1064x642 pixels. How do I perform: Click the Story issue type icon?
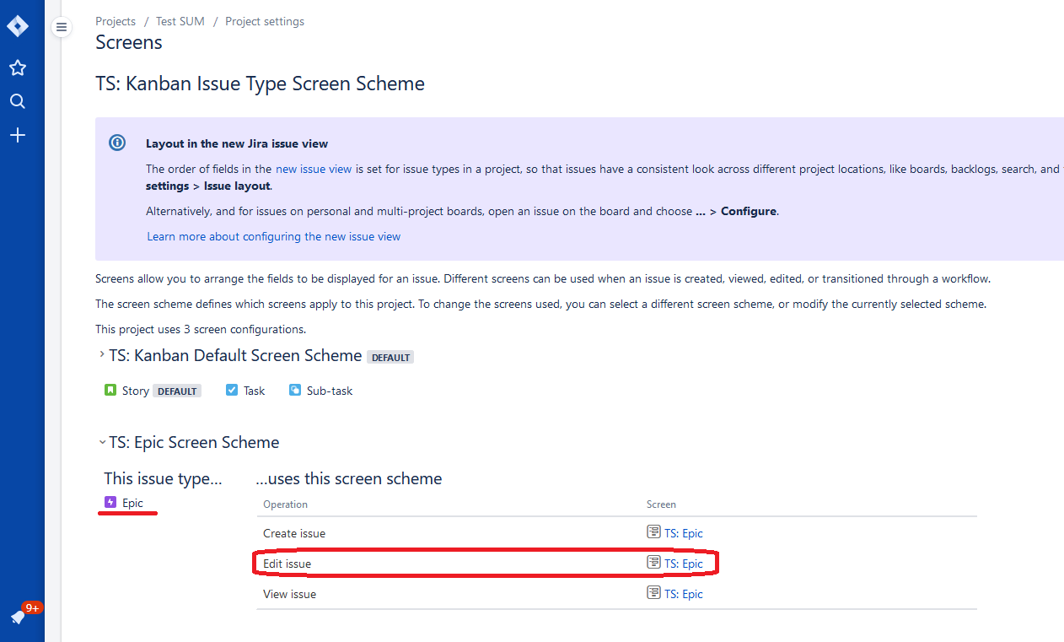[x=110, y=390]
